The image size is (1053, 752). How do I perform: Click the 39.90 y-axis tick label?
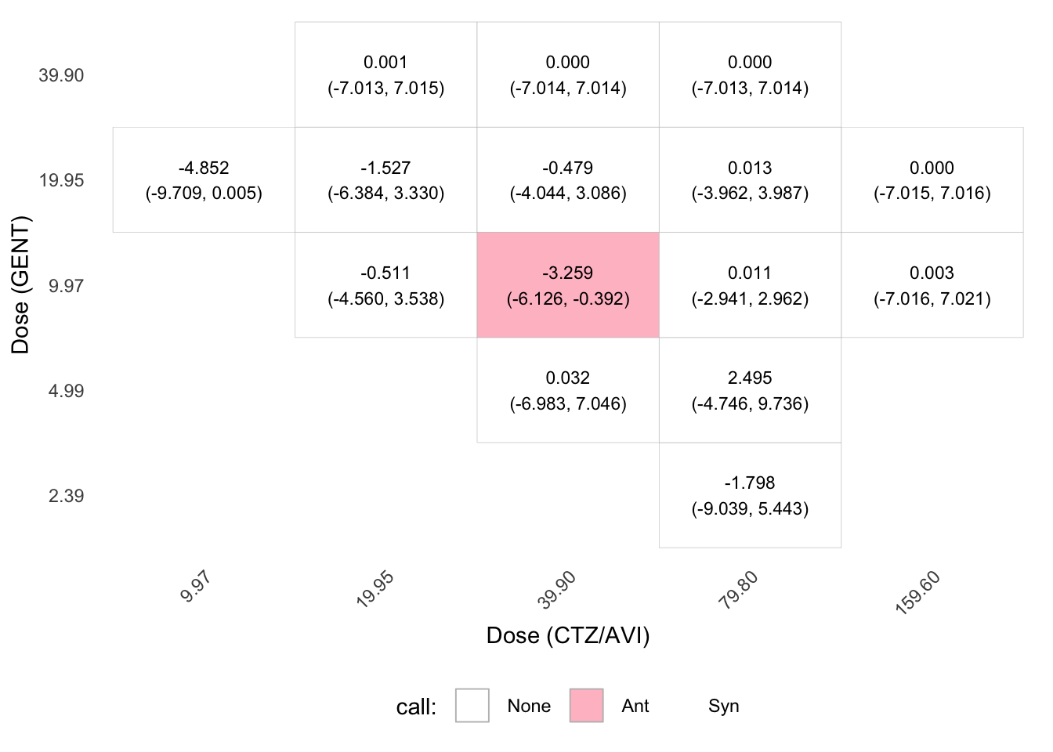click(x=61, y=75)
